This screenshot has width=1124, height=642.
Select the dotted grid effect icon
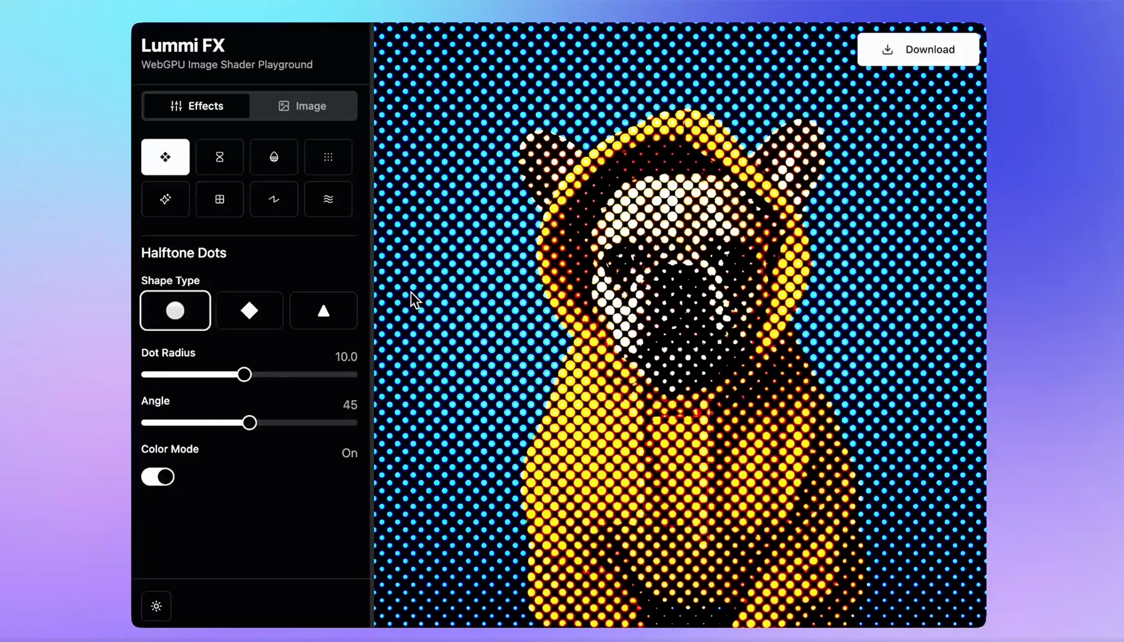(328, 157)
